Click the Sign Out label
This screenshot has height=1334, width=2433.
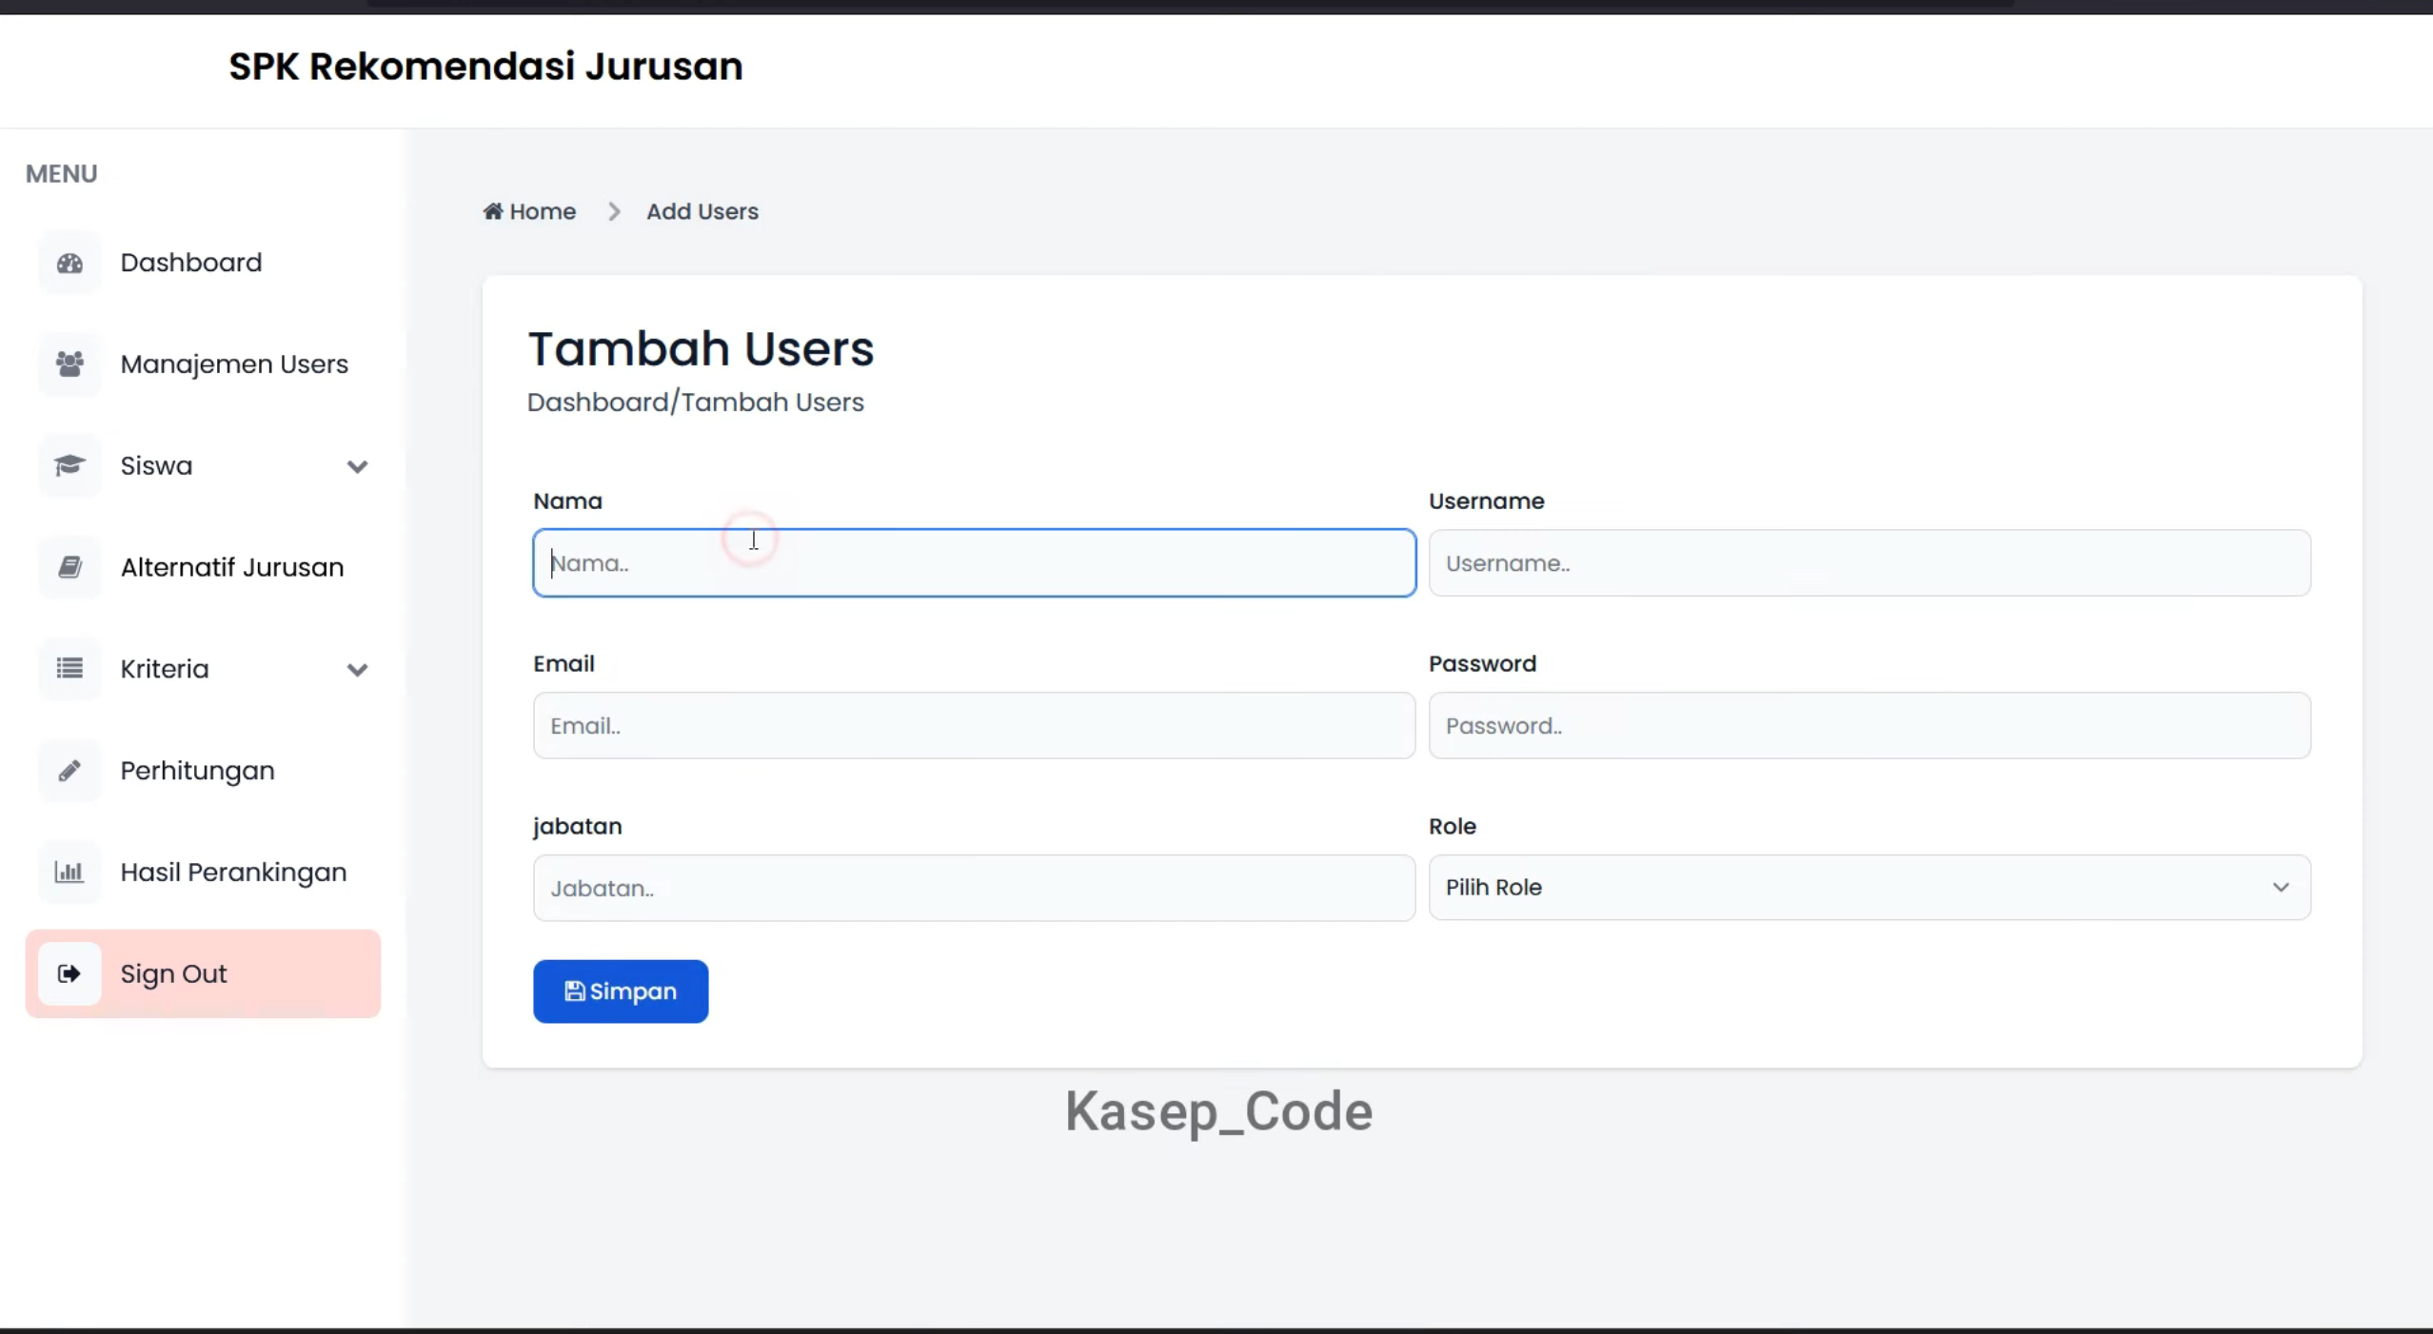(173, 973)
